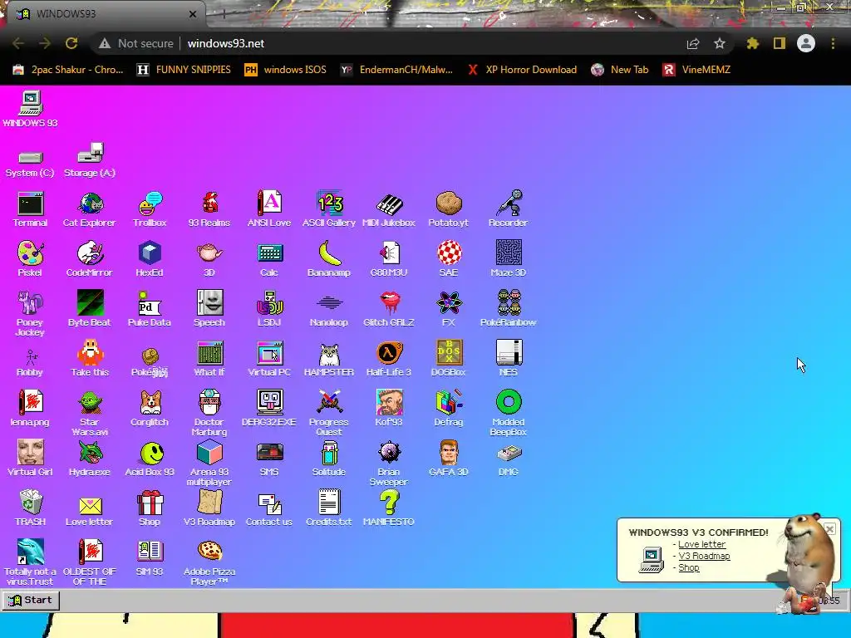Open the ANSI Love icon
851x638 pixels.
[269, 209]
